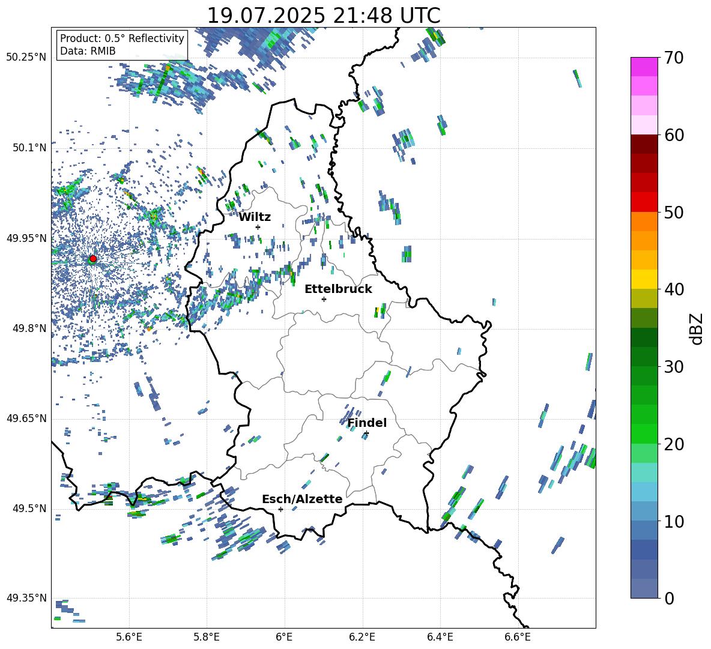This screenshot has height=649, width=711.
Task: Click the 49.8°N latitude label
Action: pyautogui.click(x=29, y=328)
